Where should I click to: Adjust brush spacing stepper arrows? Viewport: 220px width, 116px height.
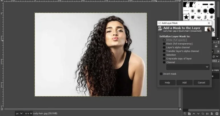pos(218,42)
